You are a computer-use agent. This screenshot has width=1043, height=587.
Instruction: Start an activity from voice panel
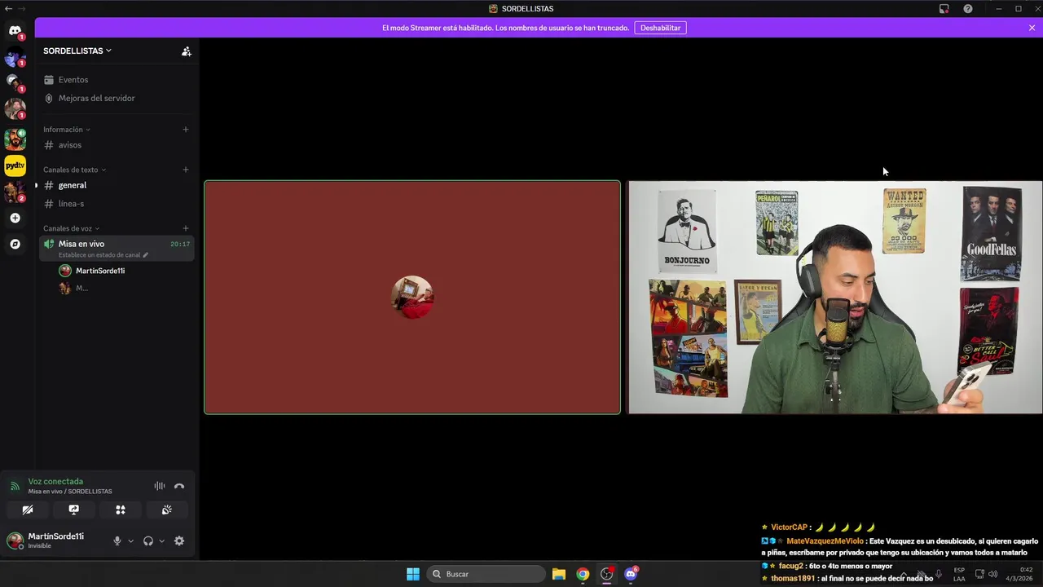coord(121,510)
